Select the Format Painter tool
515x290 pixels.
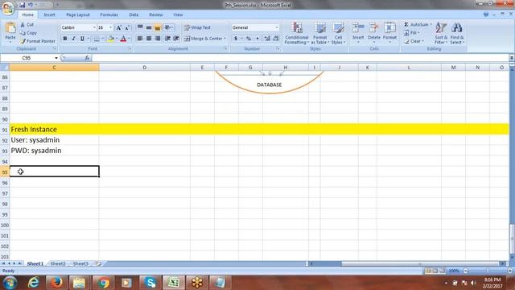point(38,41)
